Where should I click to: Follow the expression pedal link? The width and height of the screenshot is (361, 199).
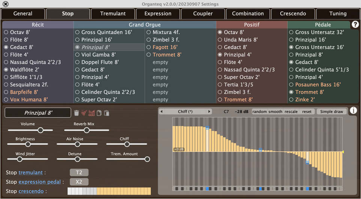coord(40,182)
